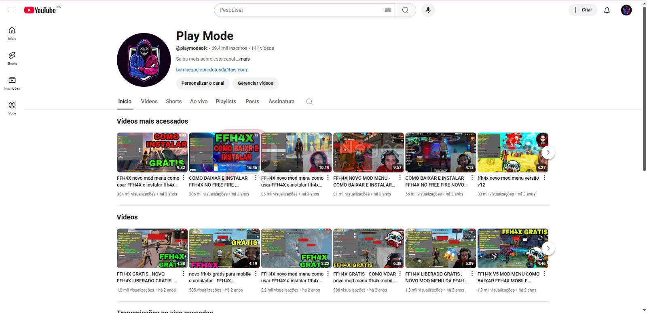Open options menu for 2,2 mil visualizações video
647x313 pixels.
[328, 274]
